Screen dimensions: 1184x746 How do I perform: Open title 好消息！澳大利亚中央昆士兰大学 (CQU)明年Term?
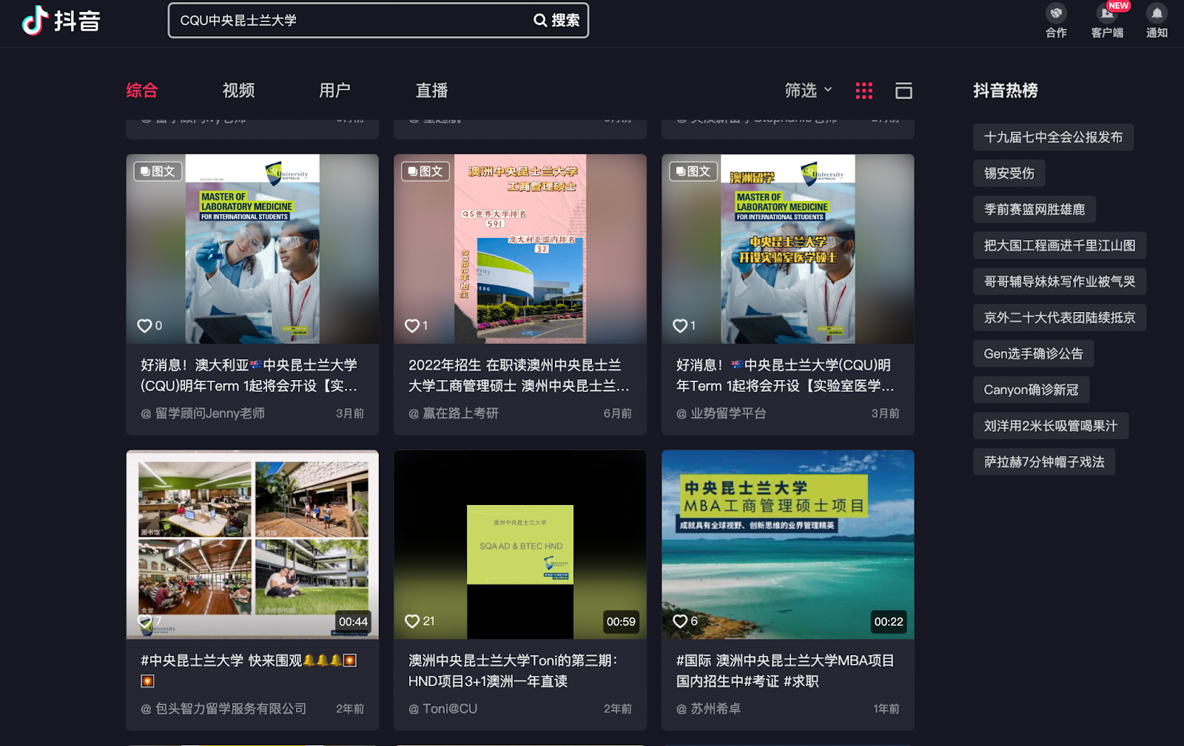click(249, 376)
